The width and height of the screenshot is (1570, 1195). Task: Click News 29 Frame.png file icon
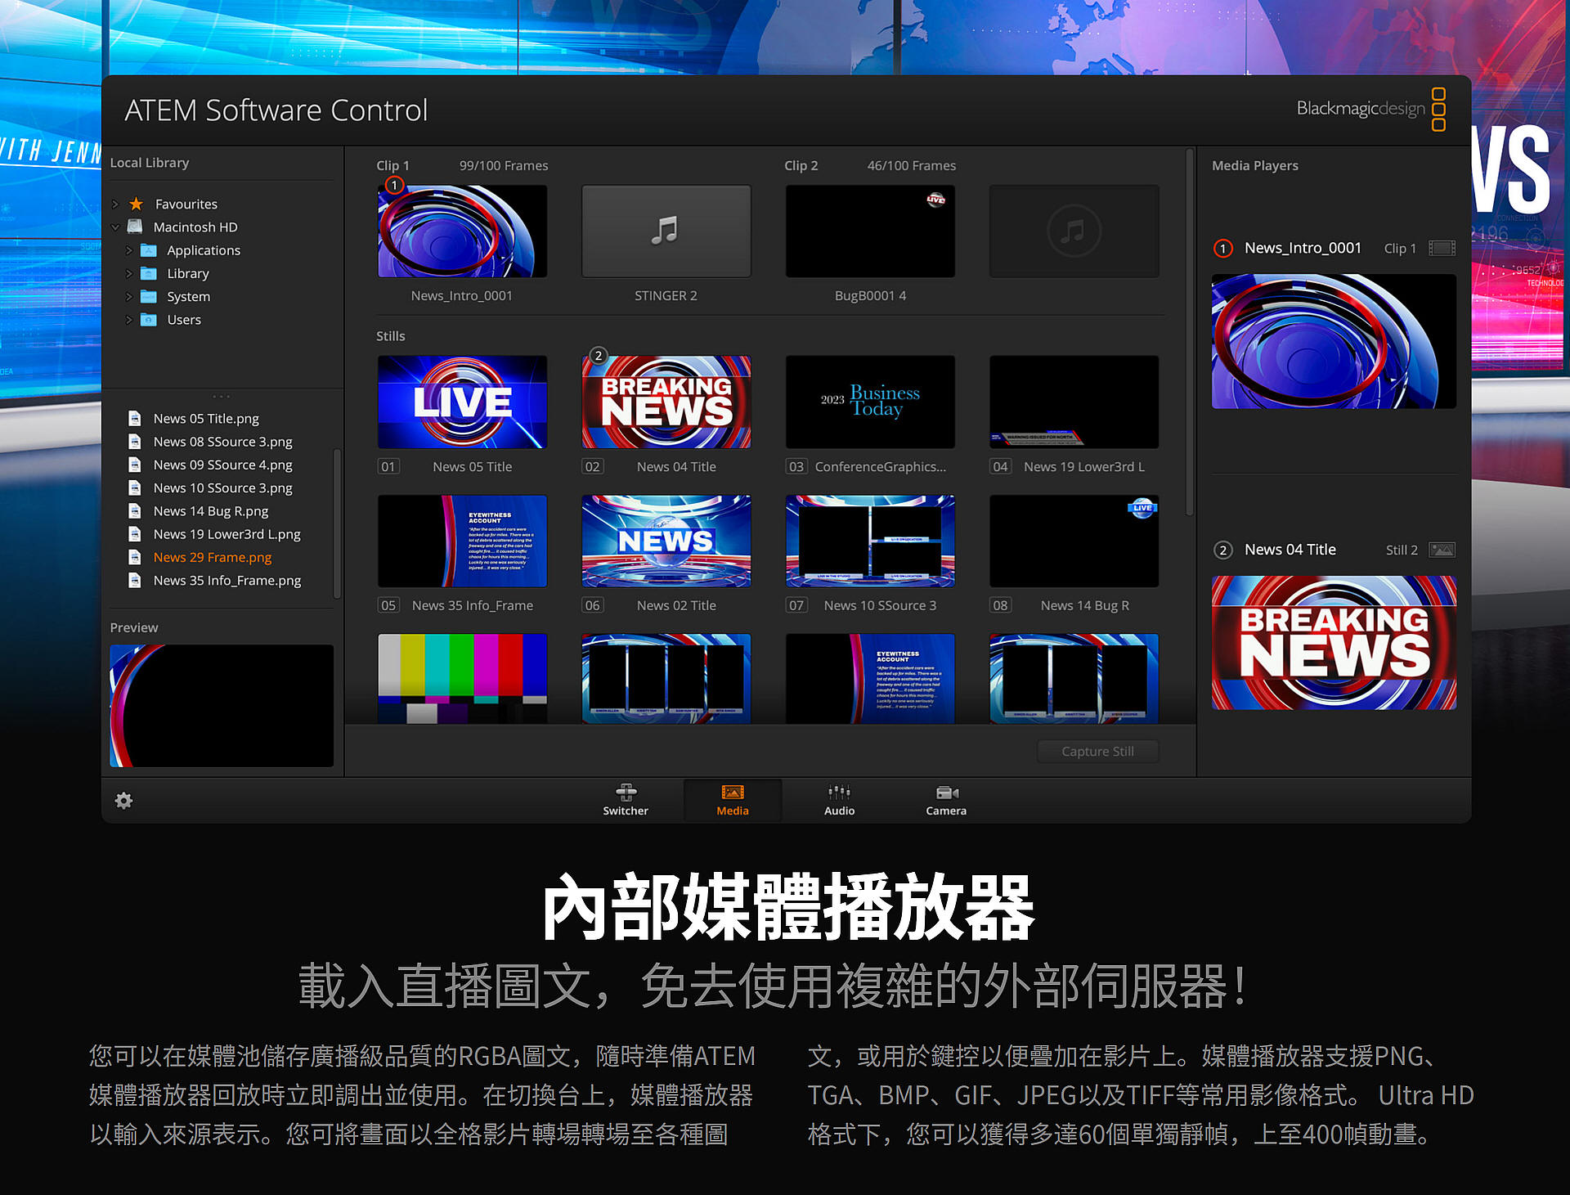pos(135,557)
